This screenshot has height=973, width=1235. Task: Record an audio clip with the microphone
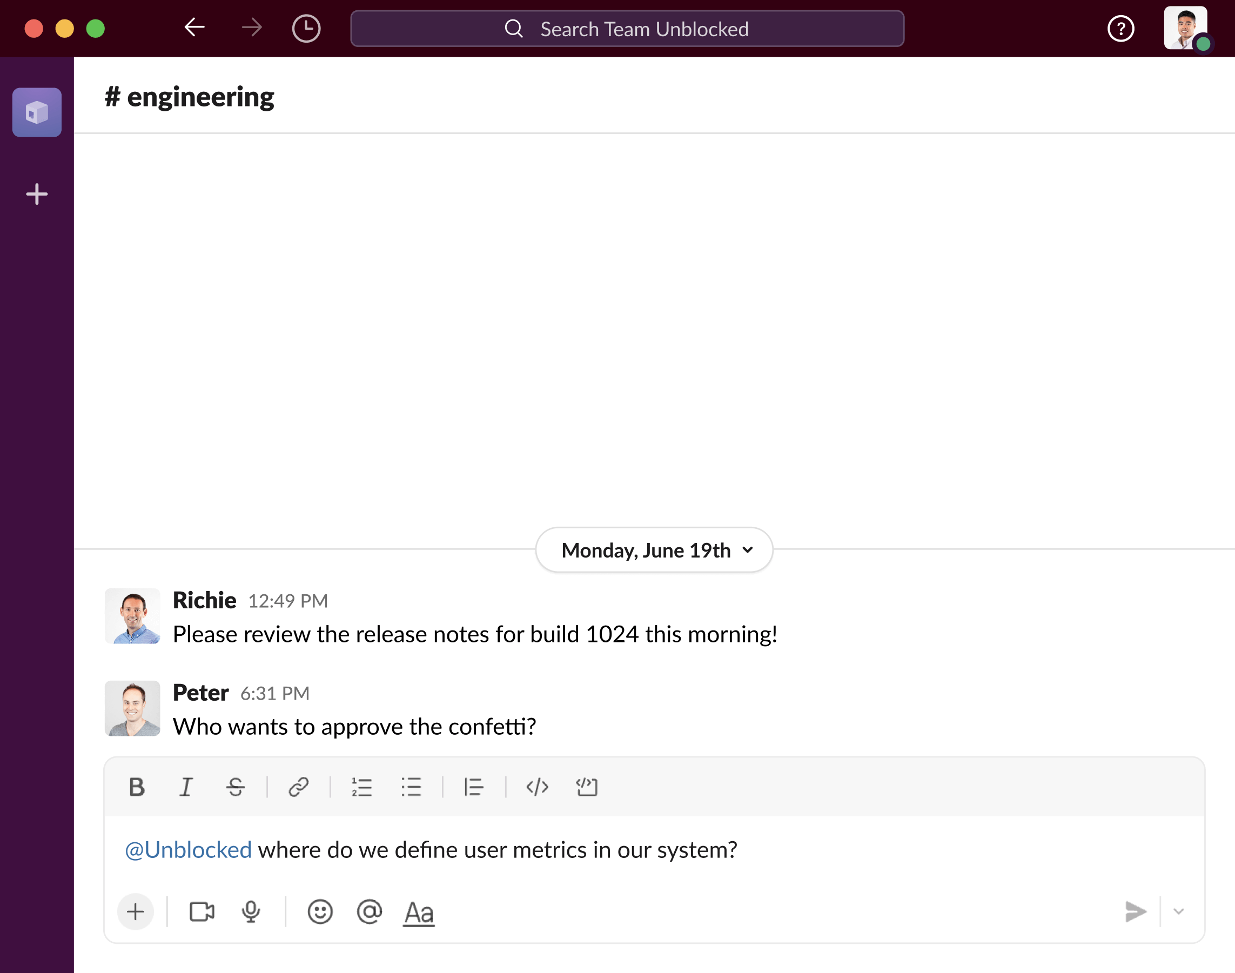(251, 911)
